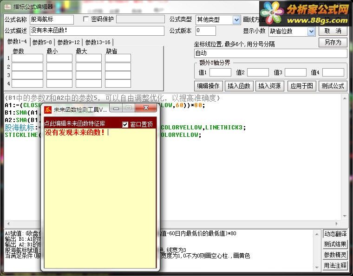Screen dimensions: 353x276
Task: Click the 测试公式 button
Action: point(333,86)
